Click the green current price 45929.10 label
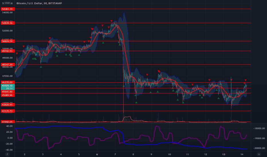This screenshot has width=267, height=157. tap(8, 86)
